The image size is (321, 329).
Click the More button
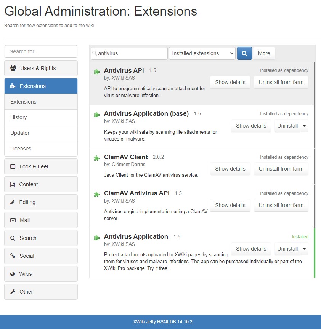pos(264,53)
